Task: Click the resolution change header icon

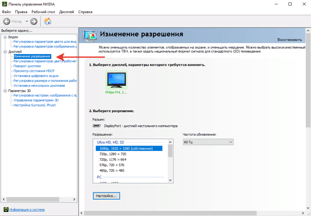Action: tap(90, 36)
